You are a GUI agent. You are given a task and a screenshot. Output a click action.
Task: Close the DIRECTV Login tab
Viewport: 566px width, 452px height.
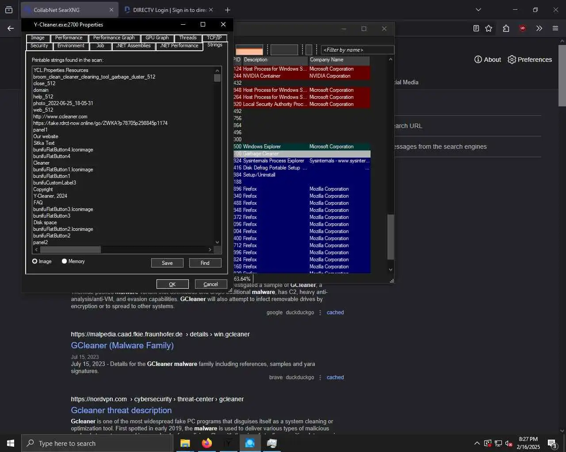click(x=211, y=10)
